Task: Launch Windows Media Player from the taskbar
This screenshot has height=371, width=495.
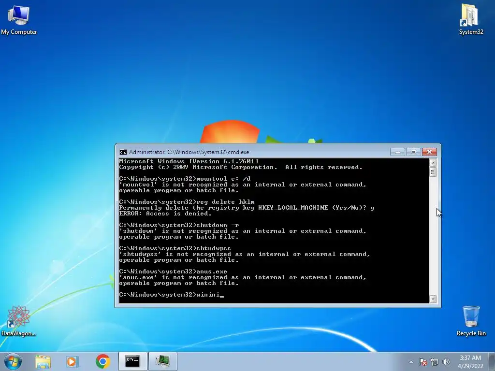Action: point(72,361)
